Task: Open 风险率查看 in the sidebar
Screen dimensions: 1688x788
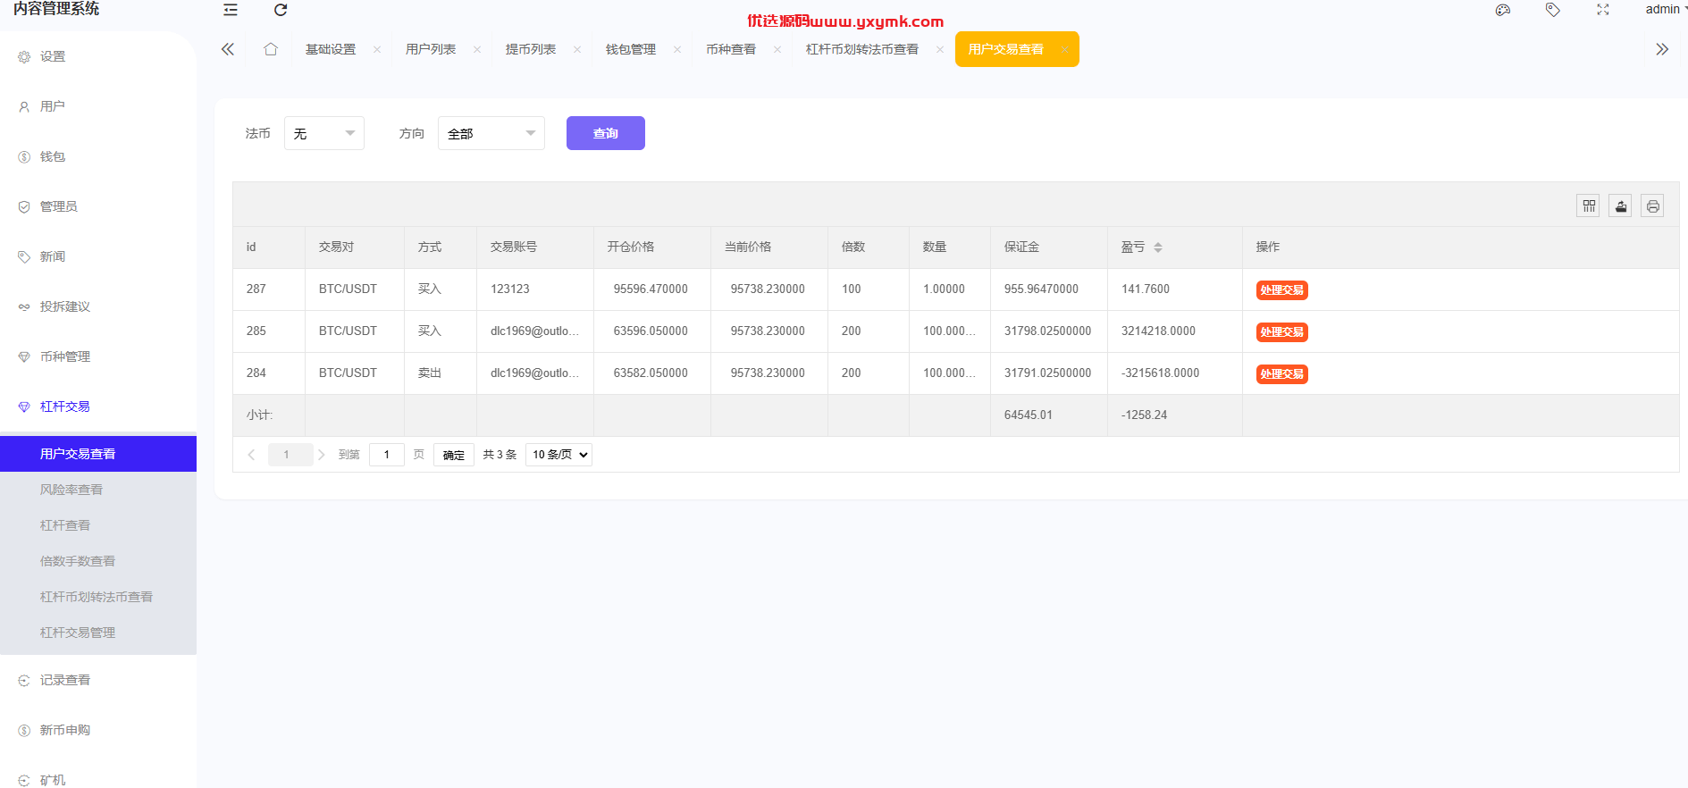Action: coord(98,490)
